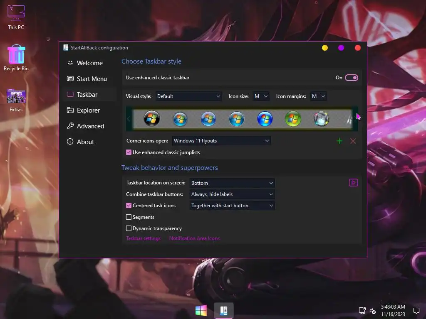
Task: Open the About section
Action: (x=89, y=142)
